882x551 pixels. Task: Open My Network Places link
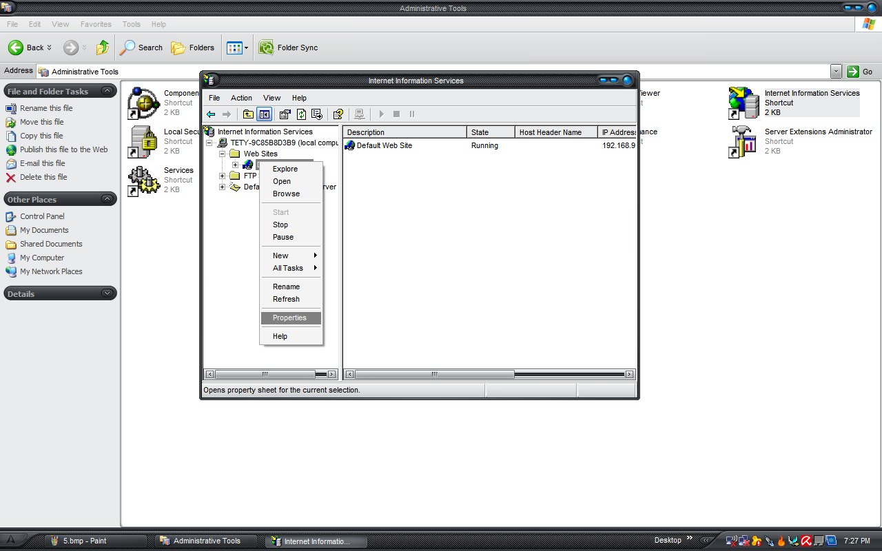pos(51,271)
